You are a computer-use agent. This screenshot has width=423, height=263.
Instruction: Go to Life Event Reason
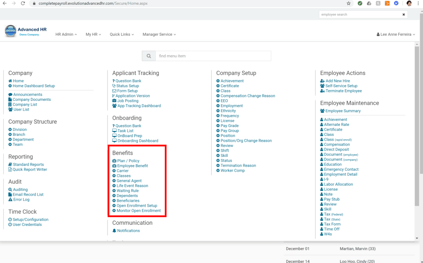[133, 186]
